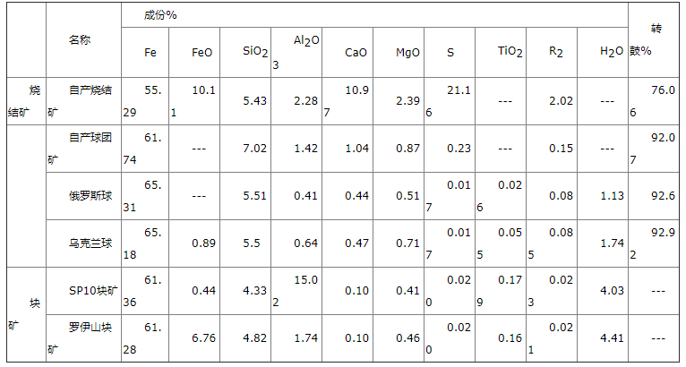Image resolution: width=686 pixels, height=367 pixels.
Task: Click the Fe column header
Action: click(x=150, y=53)
